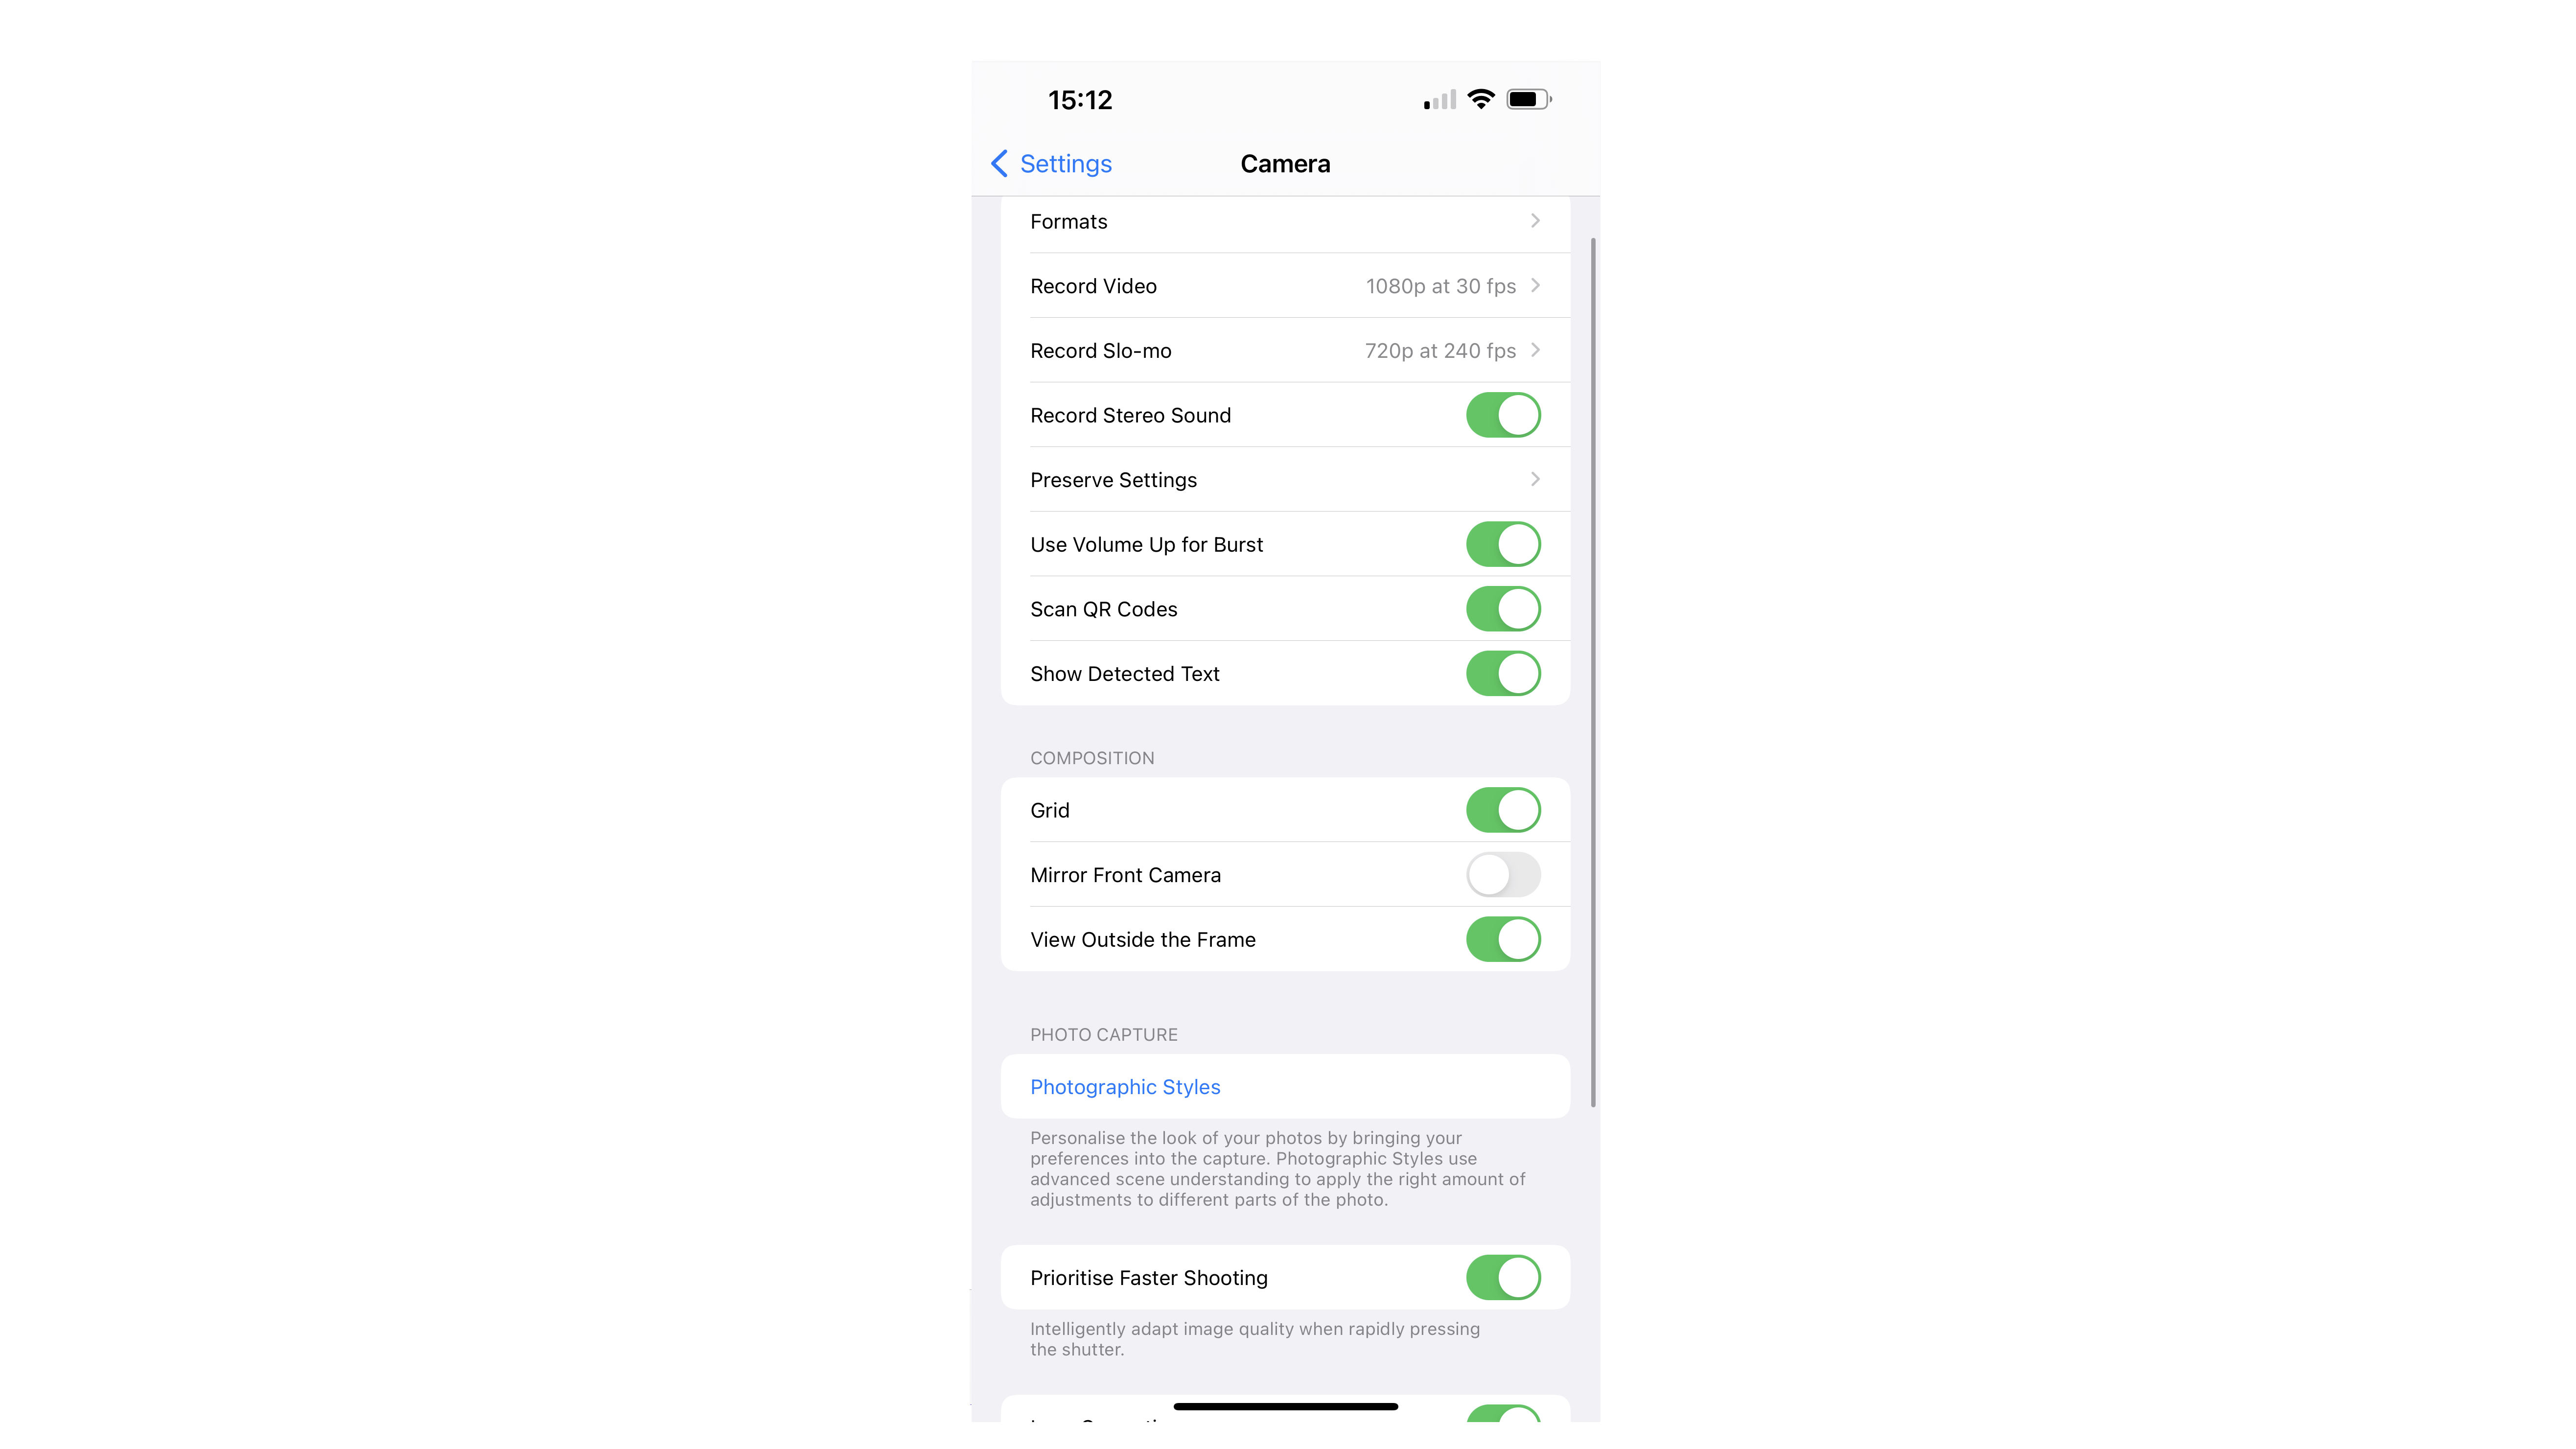Tap the Record Video chevron arrow
Screen dimensions: 2576x1449
pyautogui.click(x=1537, y=285)
